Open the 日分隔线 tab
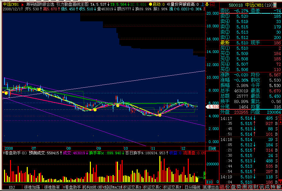 (192, 187)
